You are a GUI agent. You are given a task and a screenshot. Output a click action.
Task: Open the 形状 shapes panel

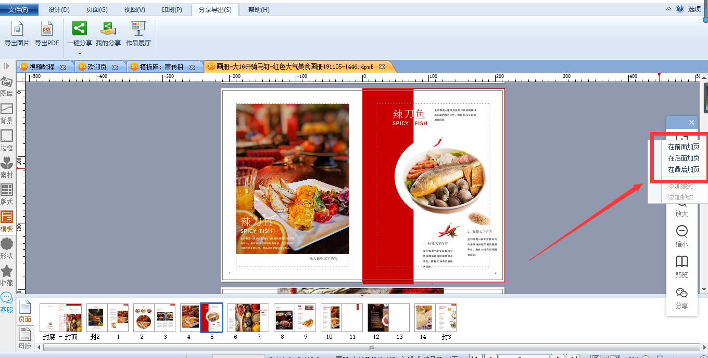7,249
